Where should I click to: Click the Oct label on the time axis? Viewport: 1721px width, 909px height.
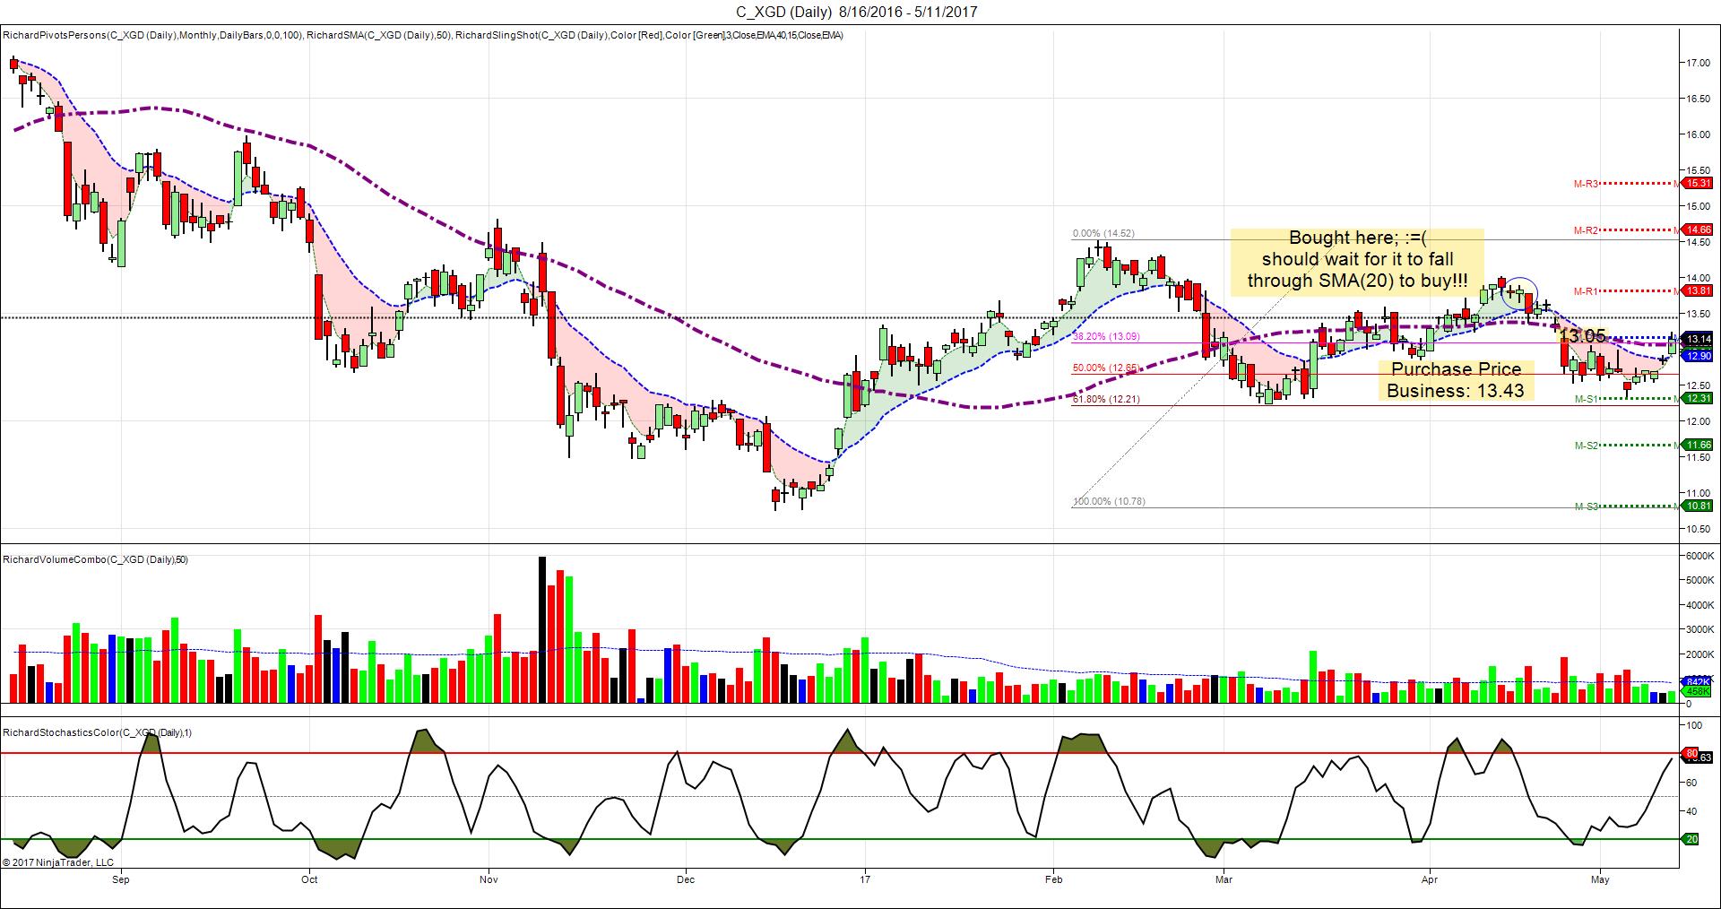coord(309,879)
